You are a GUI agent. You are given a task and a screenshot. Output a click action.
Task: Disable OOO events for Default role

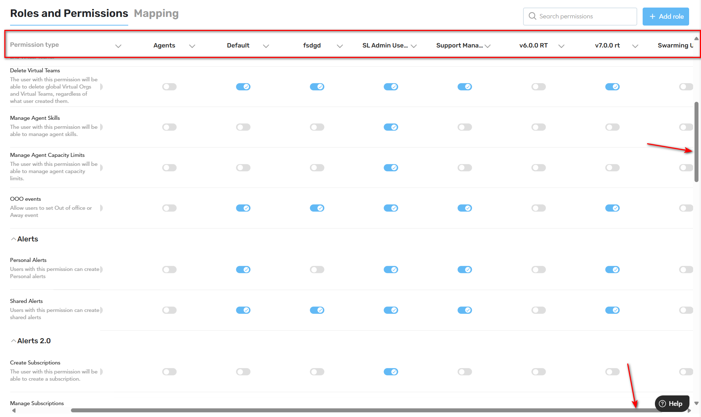[243, 208]
